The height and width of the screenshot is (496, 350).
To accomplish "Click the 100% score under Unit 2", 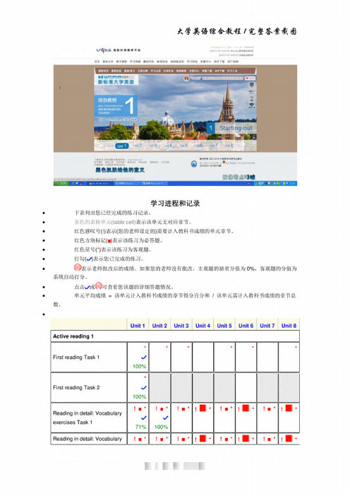I will point(161,427).
